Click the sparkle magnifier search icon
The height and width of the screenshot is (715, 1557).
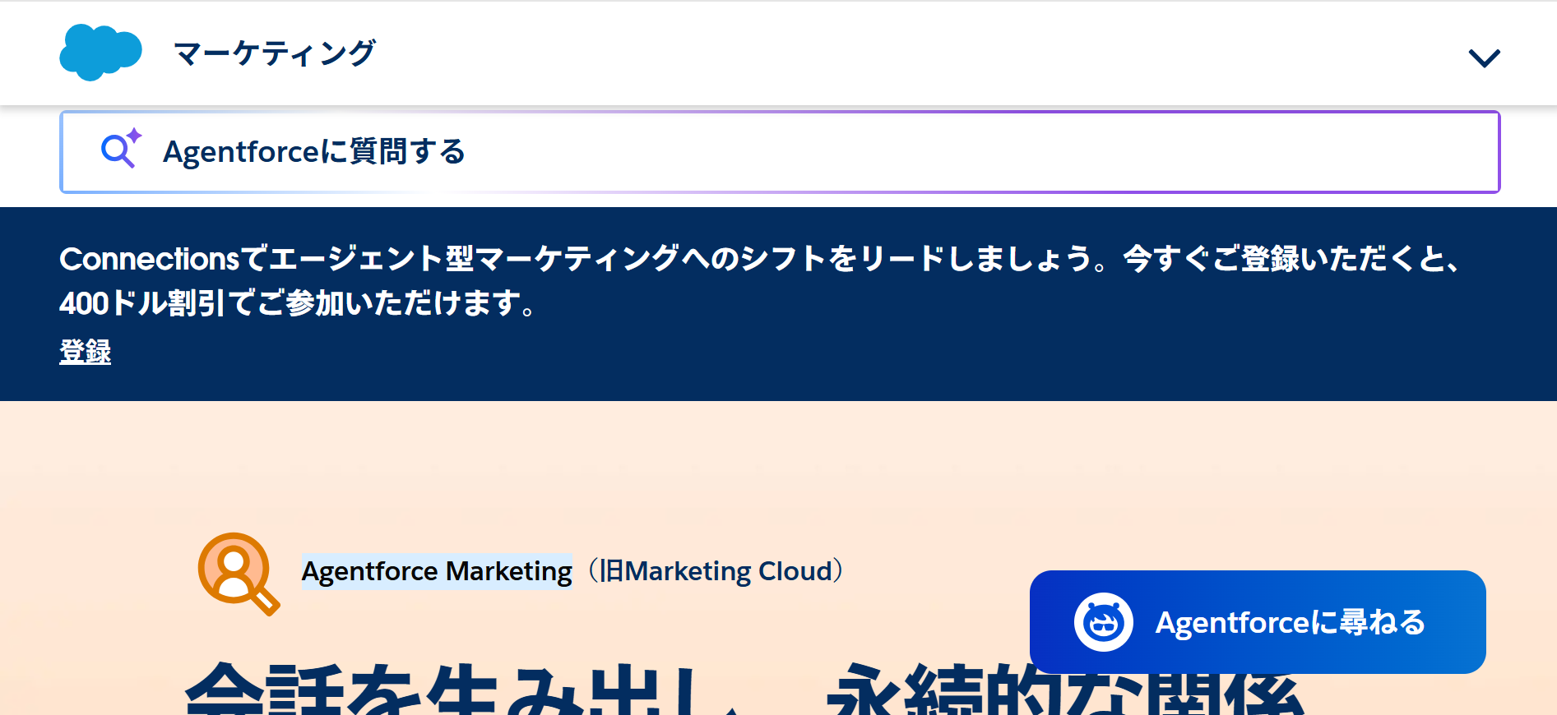(120, 150)
